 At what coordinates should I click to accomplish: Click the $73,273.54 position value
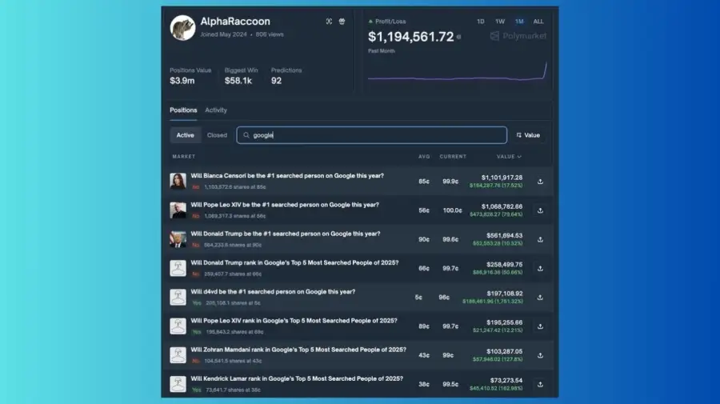tap(506, 380)
